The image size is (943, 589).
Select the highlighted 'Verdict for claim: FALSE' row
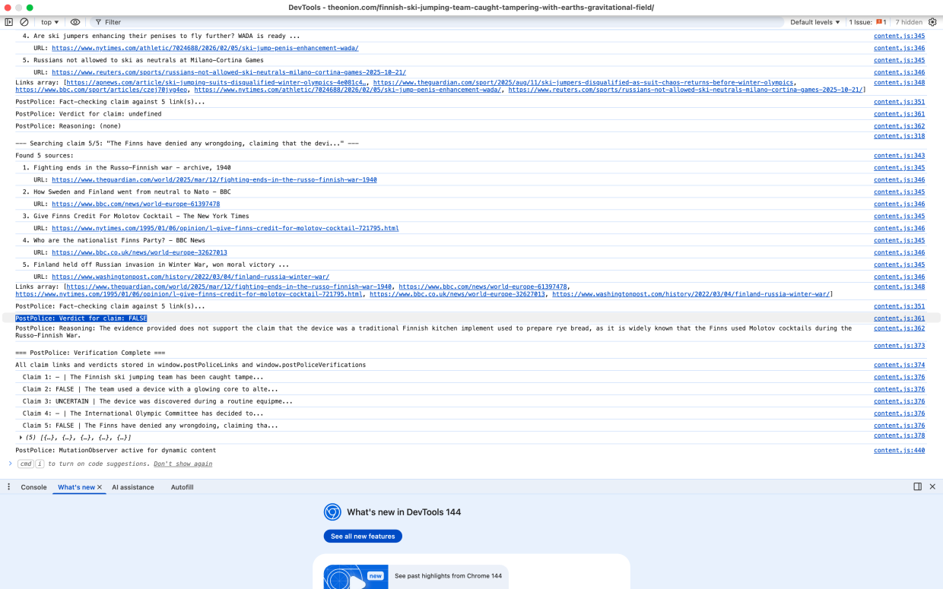pyautogui.click(x=81, y=318)
